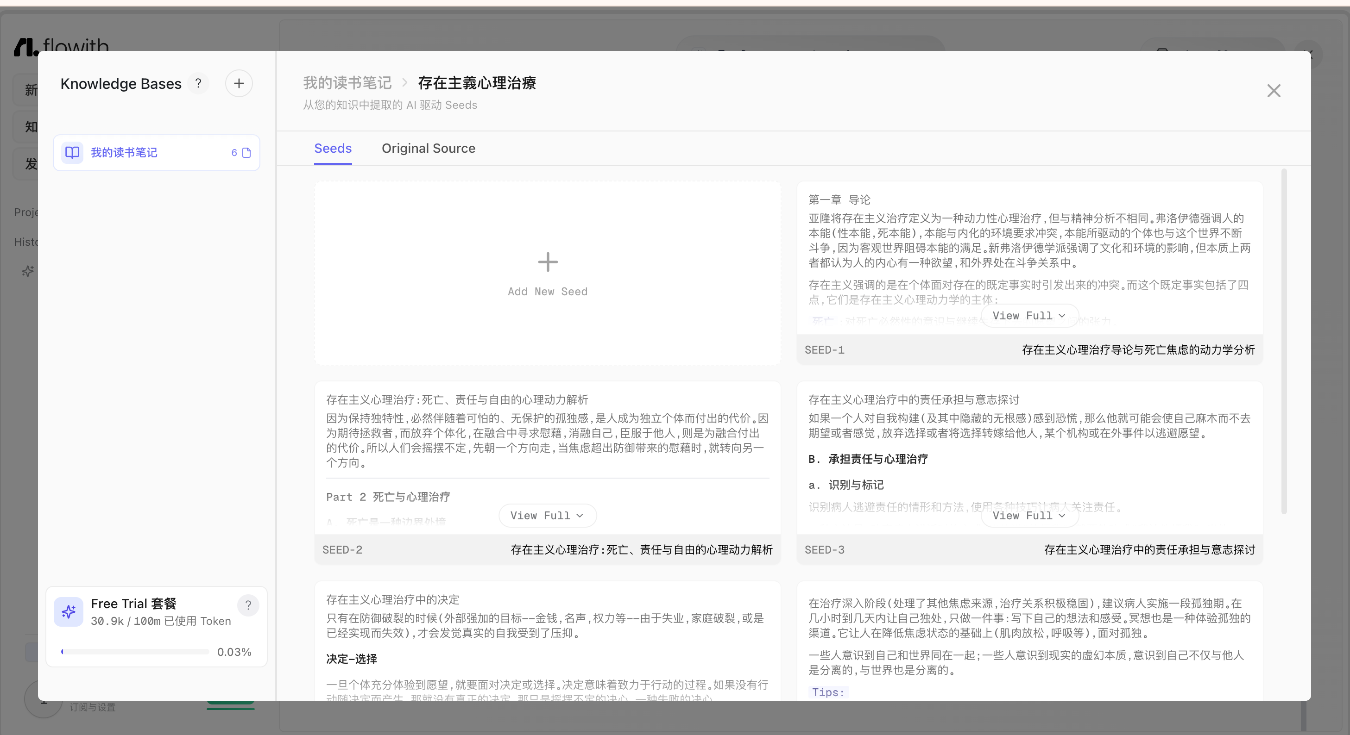Image resolution: width=1350 pixels, height=735 pixels.
Task: Click the plus icon in Add New Seed
Action: (x=548, y=262)
